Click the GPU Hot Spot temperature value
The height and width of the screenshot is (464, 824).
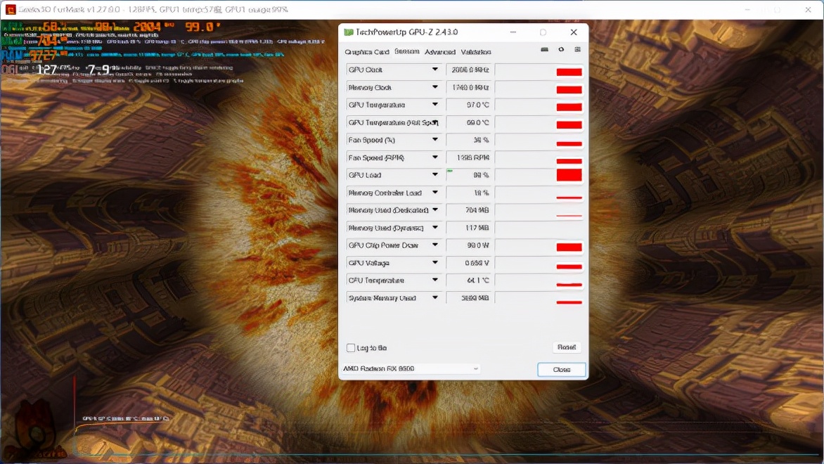click(x=469, y=122)
